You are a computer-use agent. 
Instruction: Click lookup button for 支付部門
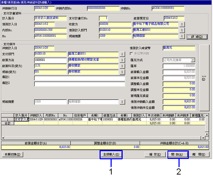point(122,54)
